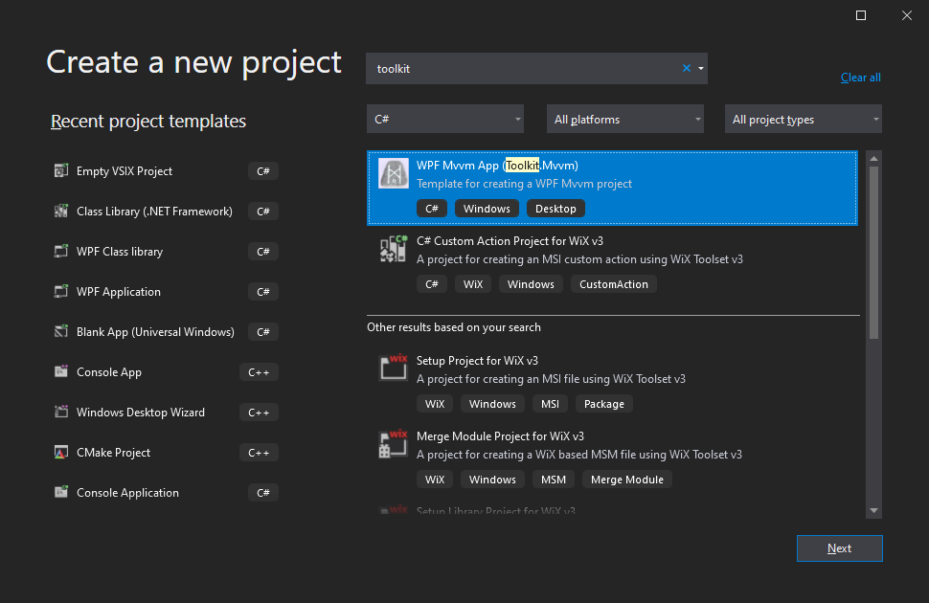Select Merge Module Project for WiX v3
The height and width of the screenshot is (603, 929).
coord(612,458)
